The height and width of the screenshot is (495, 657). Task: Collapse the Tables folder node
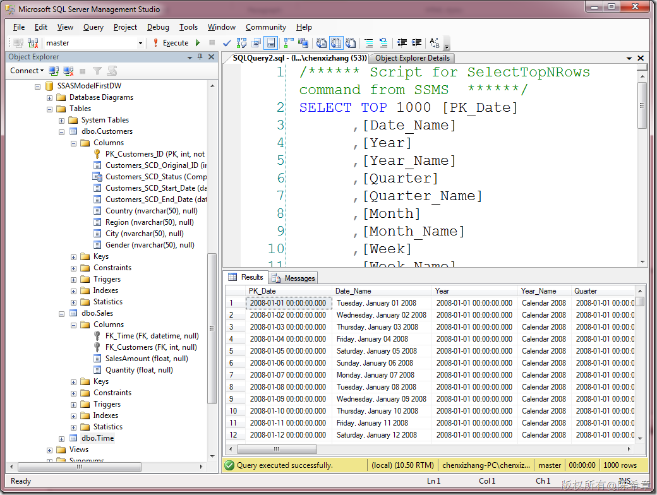pos(49,109)
